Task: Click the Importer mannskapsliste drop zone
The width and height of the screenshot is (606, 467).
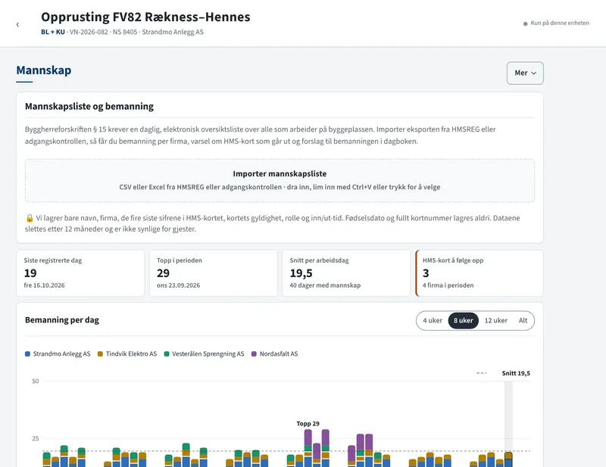Action: click(x=280, y=180)
